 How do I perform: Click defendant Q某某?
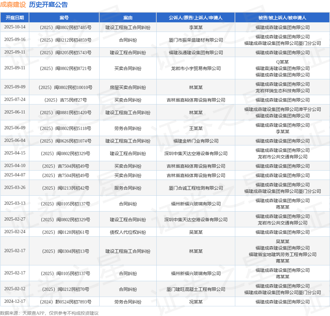[282, 62]
